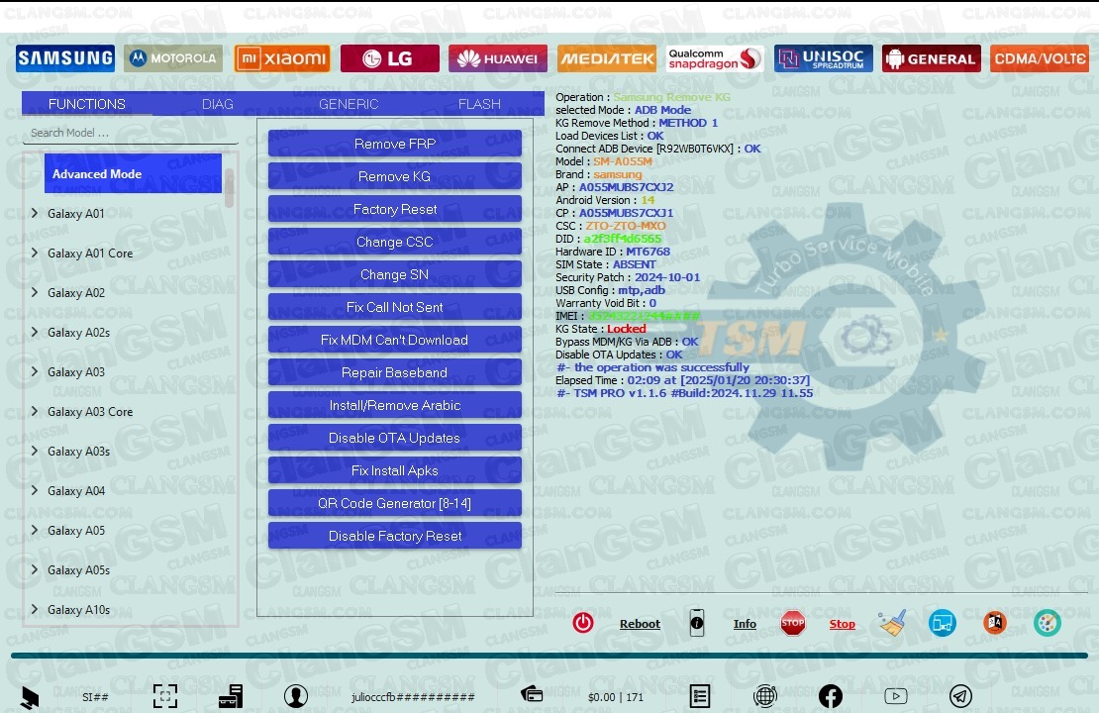Screen dimensions: 1099x713
Task: Open the orange language translate icon
Action: tap(995, 623)
